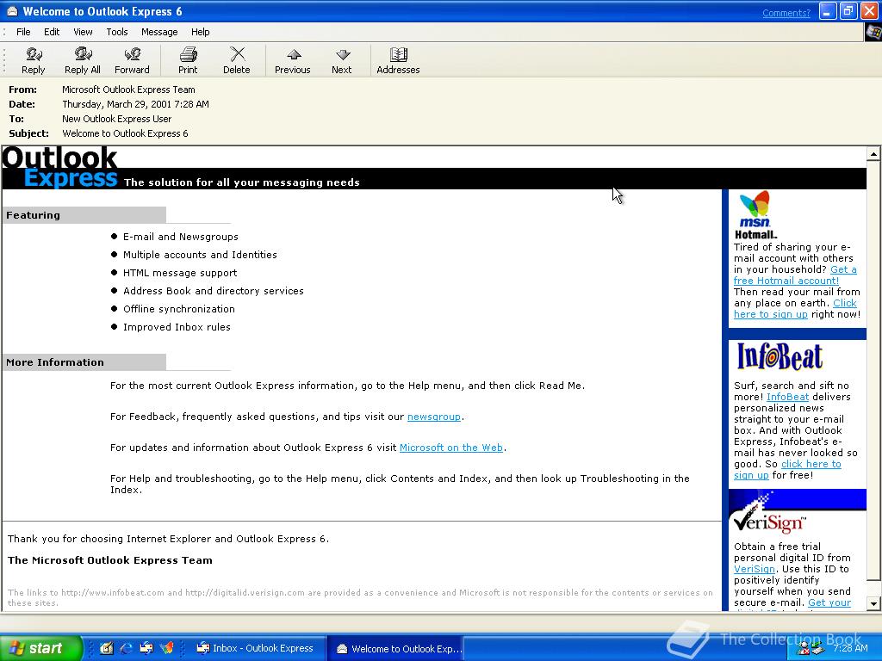This screenshot has width=882, height=661.
Task: Print the message using the Print icon
Action: pyautogui.click(x=188, y=60)
